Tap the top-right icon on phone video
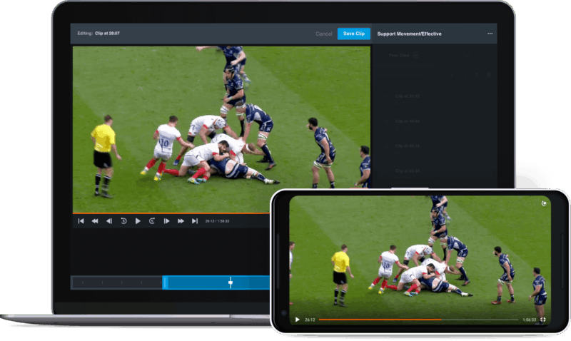The image size is (571, 341). coord(545,203)
